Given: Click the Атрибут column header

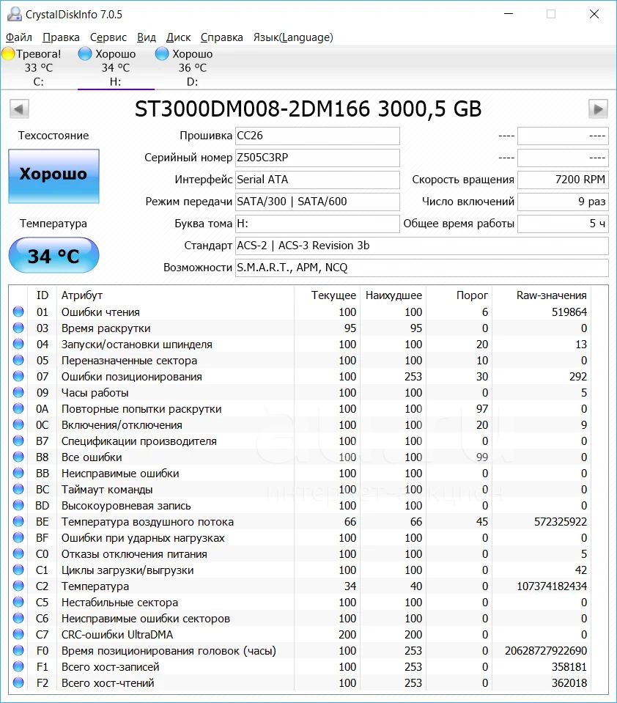Looking at the screenshot, I should pos(174,295).
